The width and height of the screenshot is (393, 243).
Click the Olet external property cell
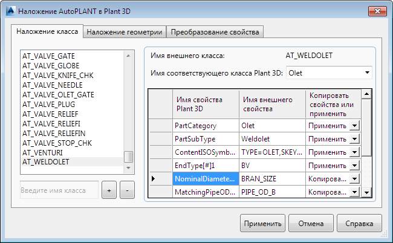(272, 126)
